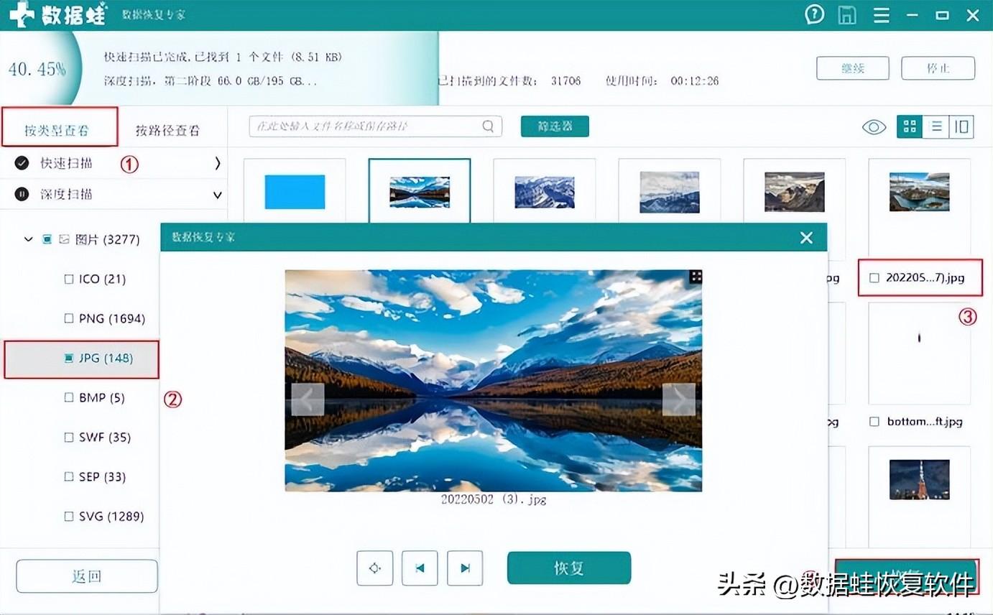Collapse the 图片 (3277) tree node

click(x=28, y=239)
